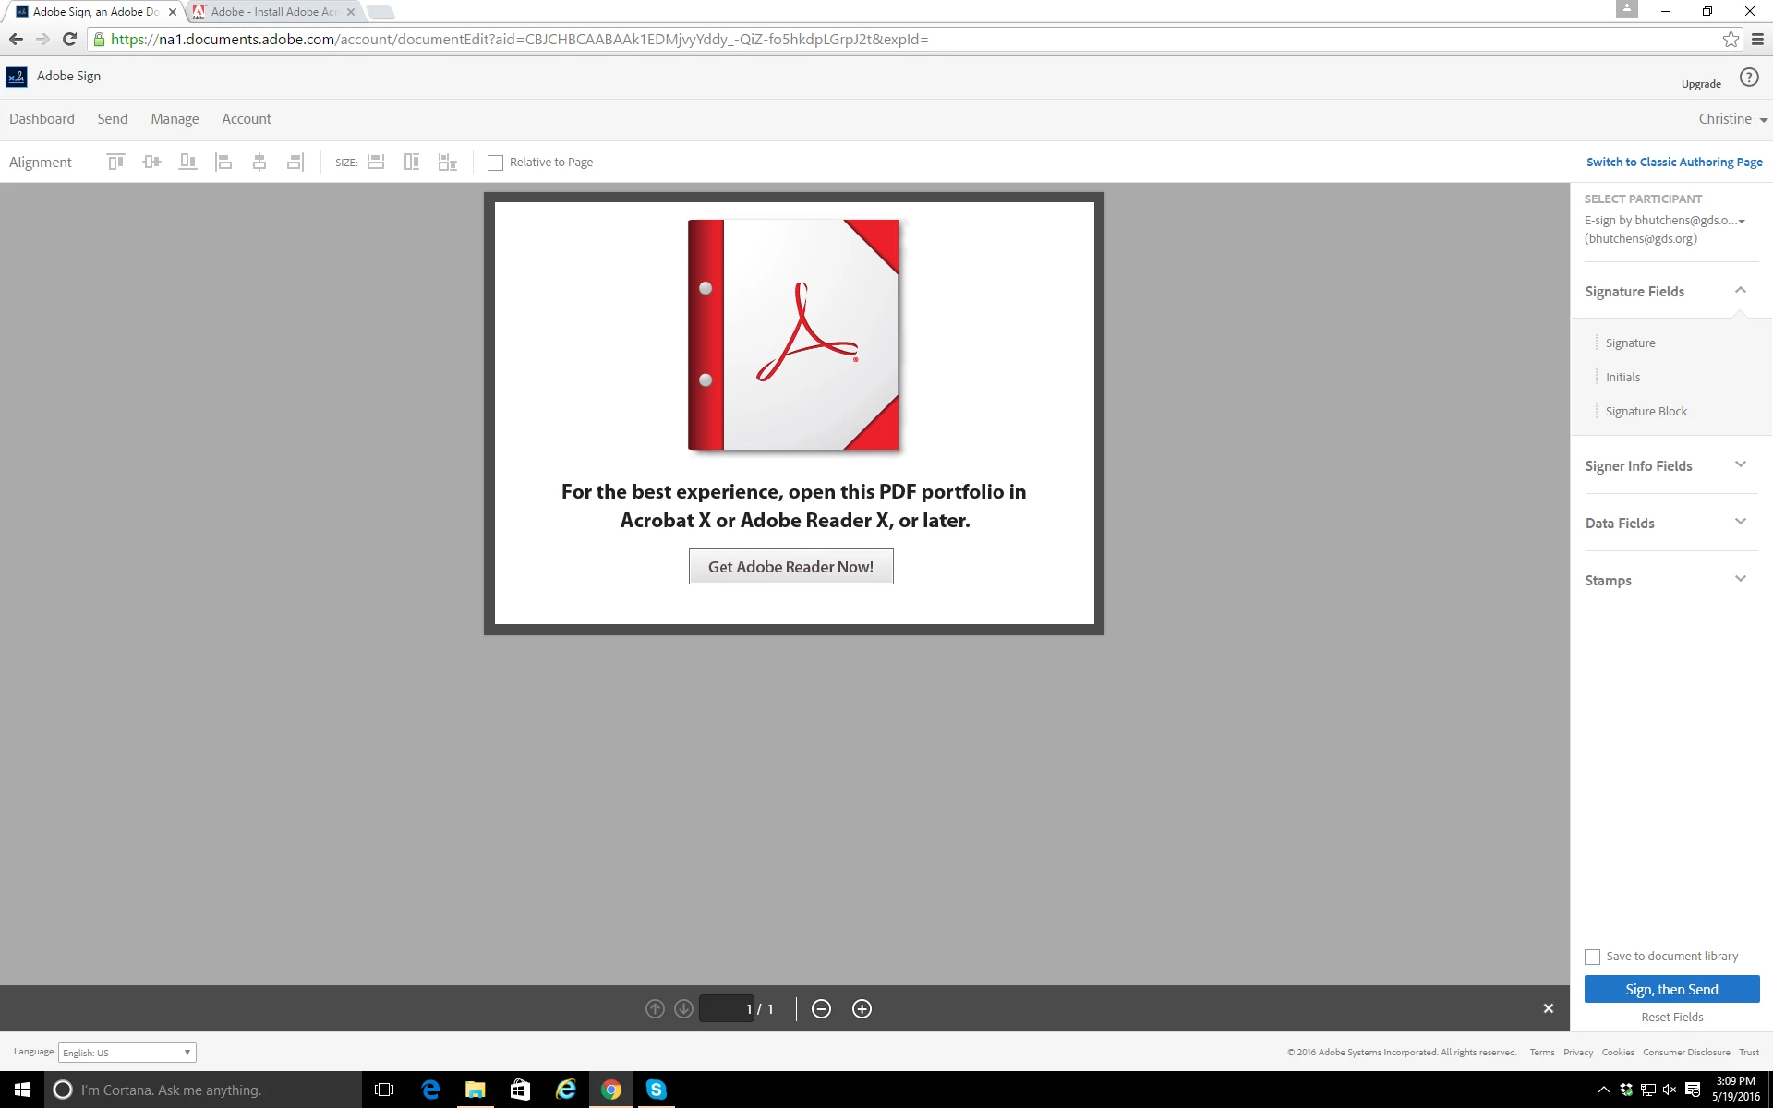1773x1108 pixels.
Task: Click the align right edges icon
Action: pos(295,163)
